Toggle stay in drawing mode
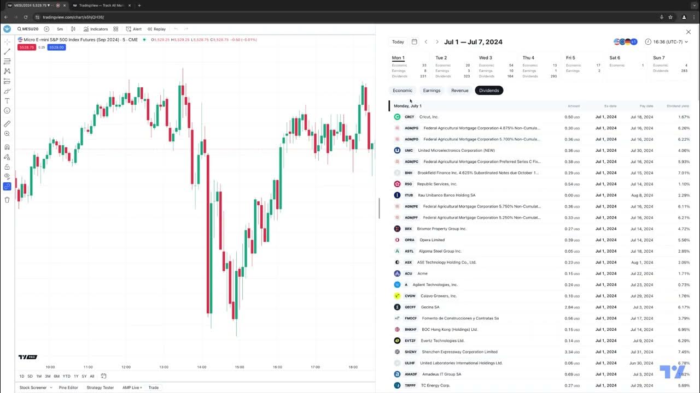The image size is (700, 393). 7,157
